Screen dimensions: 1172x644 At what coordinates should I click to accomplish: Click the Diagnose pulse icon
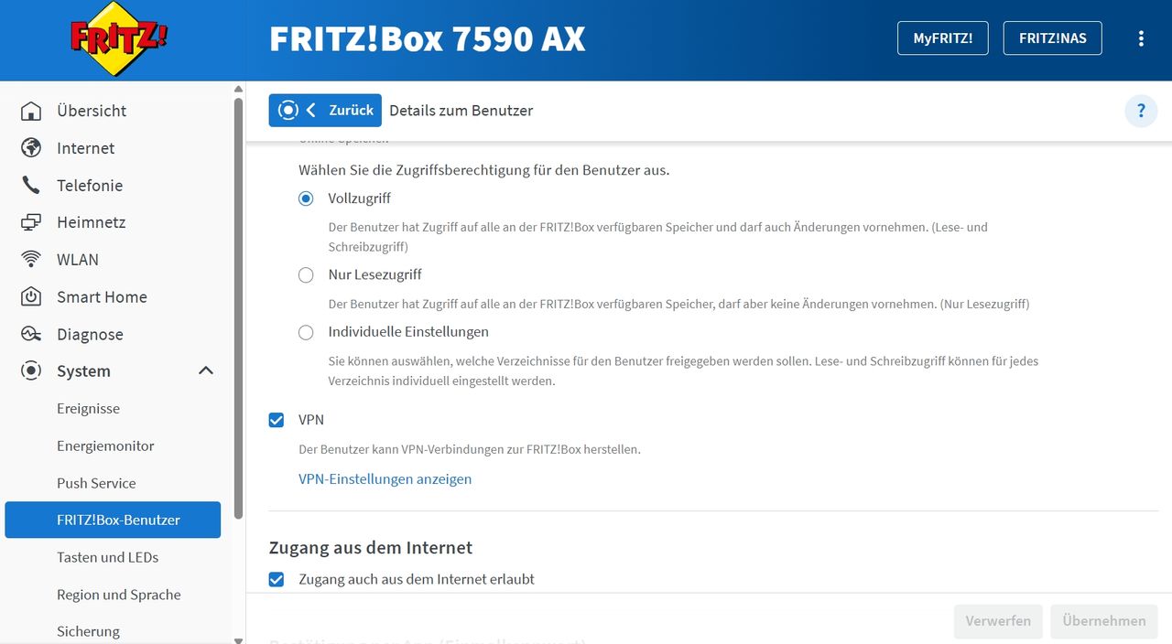click(x=31, y=335)
